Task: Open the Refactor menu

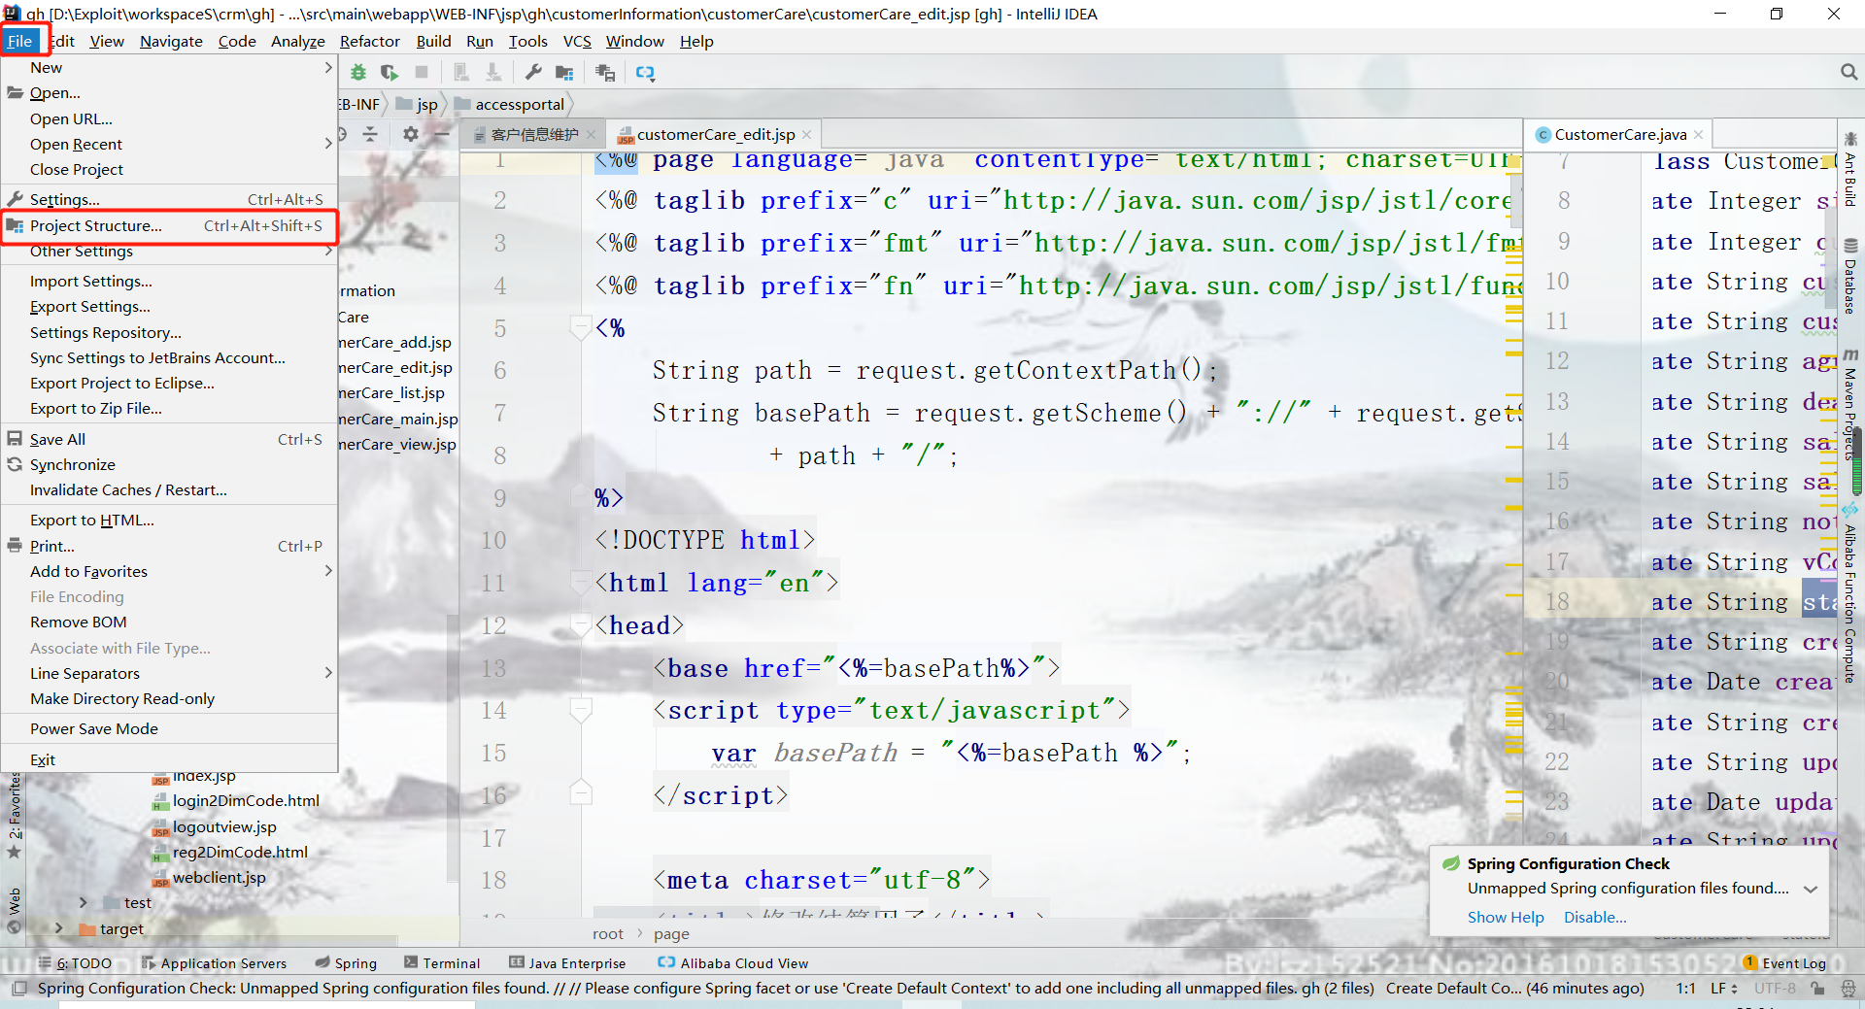Action: [x=369, y=41]
